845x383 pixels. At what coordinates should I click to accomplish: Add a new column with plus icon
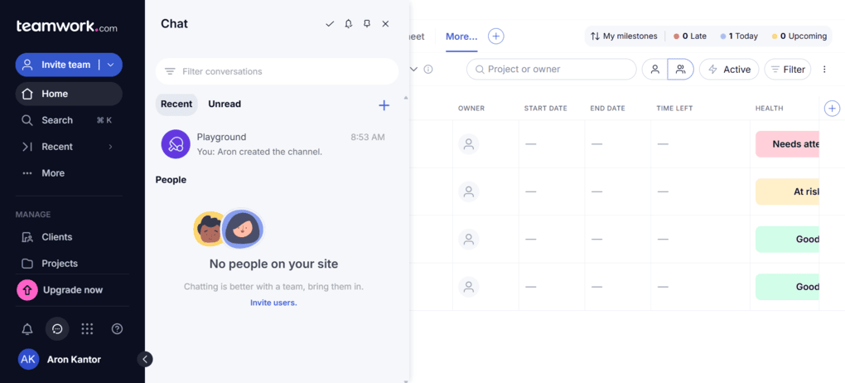(x=832, y=109)
